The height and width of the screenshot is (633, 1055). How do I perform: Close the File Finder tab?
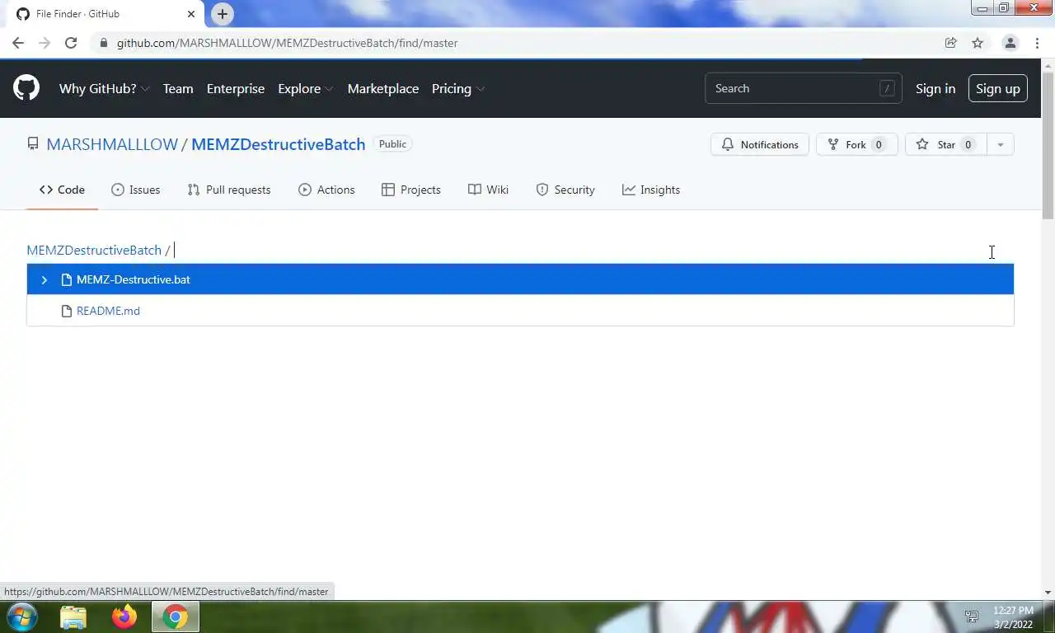[191, 14]
